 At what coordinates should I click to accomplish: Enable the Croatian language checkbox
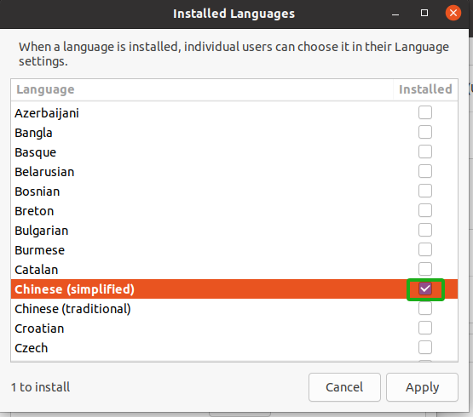[x=425, y=328]
